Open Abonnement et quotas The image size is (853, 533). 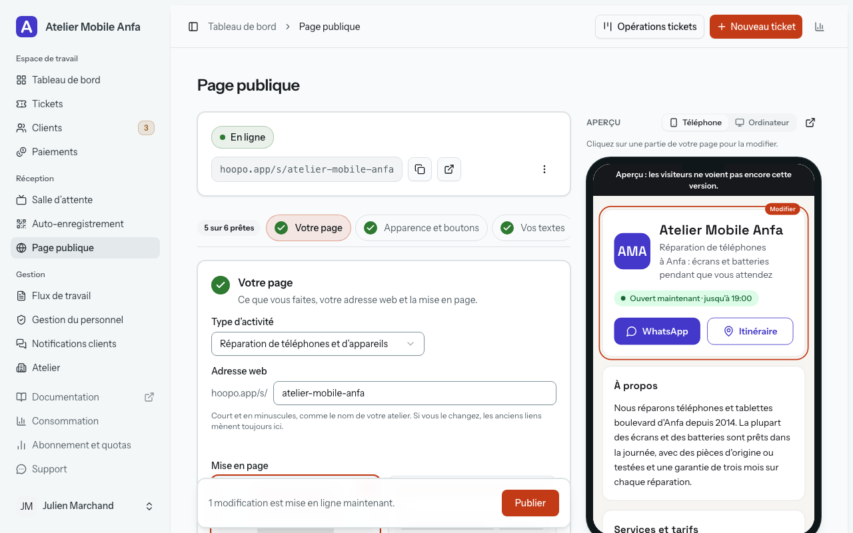pyautogui.click(x=85, y=445)
